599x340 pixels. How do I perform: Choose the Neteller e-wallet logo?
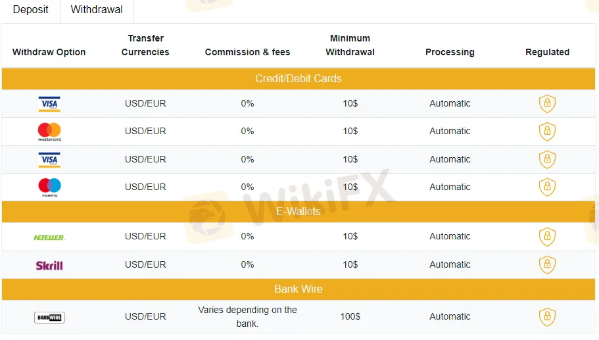pos(49,237)
